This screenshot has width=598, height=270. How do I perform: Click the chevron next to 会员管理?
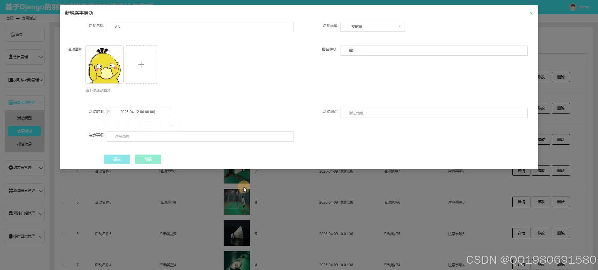click(x=40, y=57)
